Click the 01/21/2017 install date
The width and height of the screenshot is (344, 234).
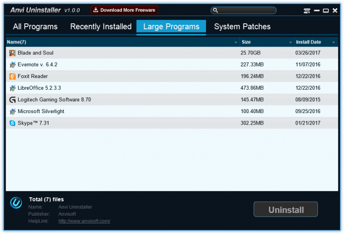tap(308, 123)
